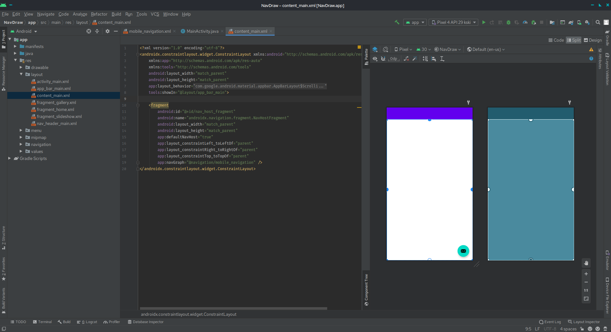Toggle design view options eye icon

click(375, 59)
